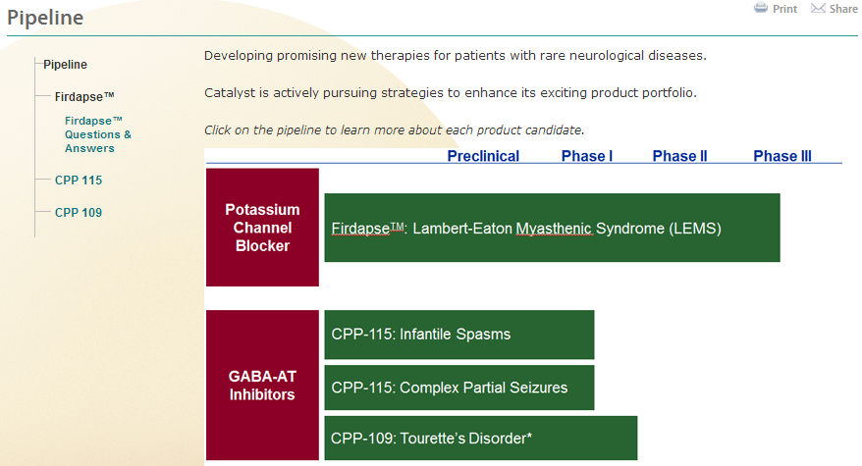Click the Phase I column header
Image resolution: width=862 pixels, height=466 pixels.
[586, 156]
